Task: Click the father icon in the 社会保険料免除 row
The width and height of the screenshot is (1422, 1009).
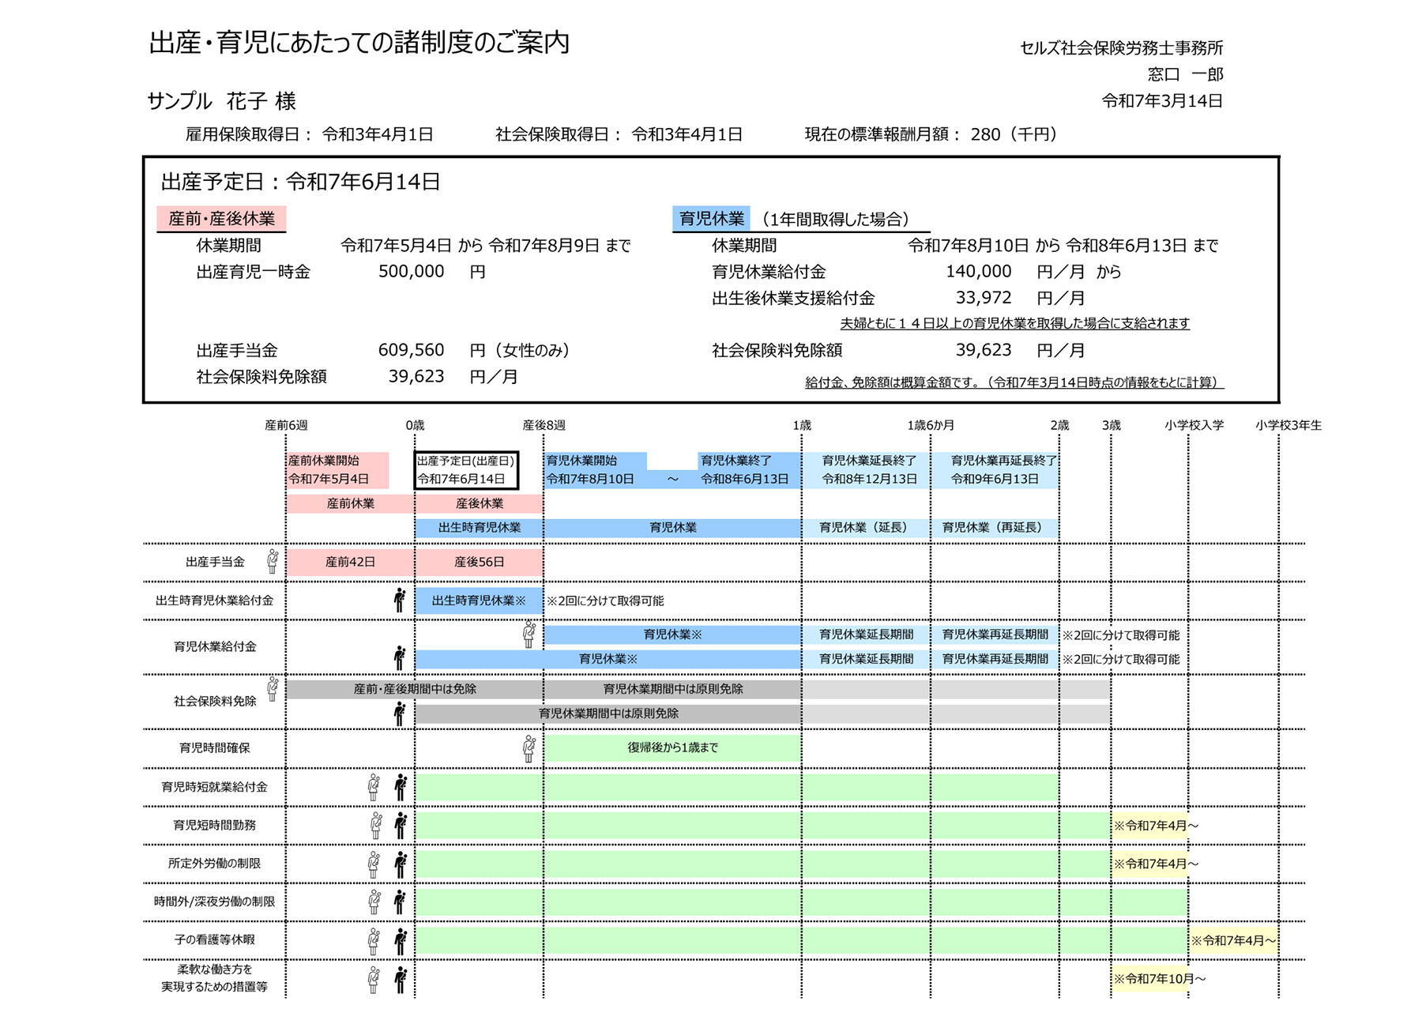Action: click(x=400, y=713)
